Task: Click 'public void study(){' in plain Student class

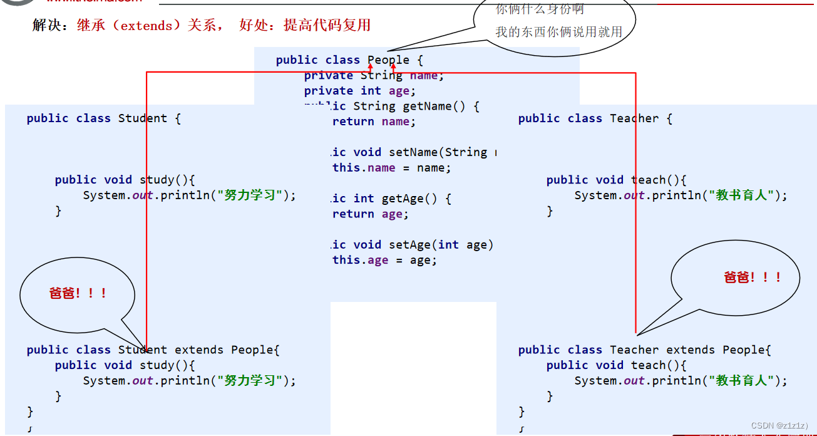Action: coord(125,180)
